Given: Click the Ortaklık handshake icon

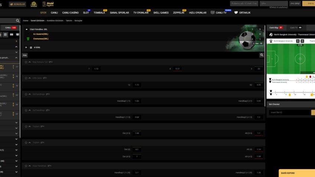Looking at the screenshot, I should pos(236,13).
